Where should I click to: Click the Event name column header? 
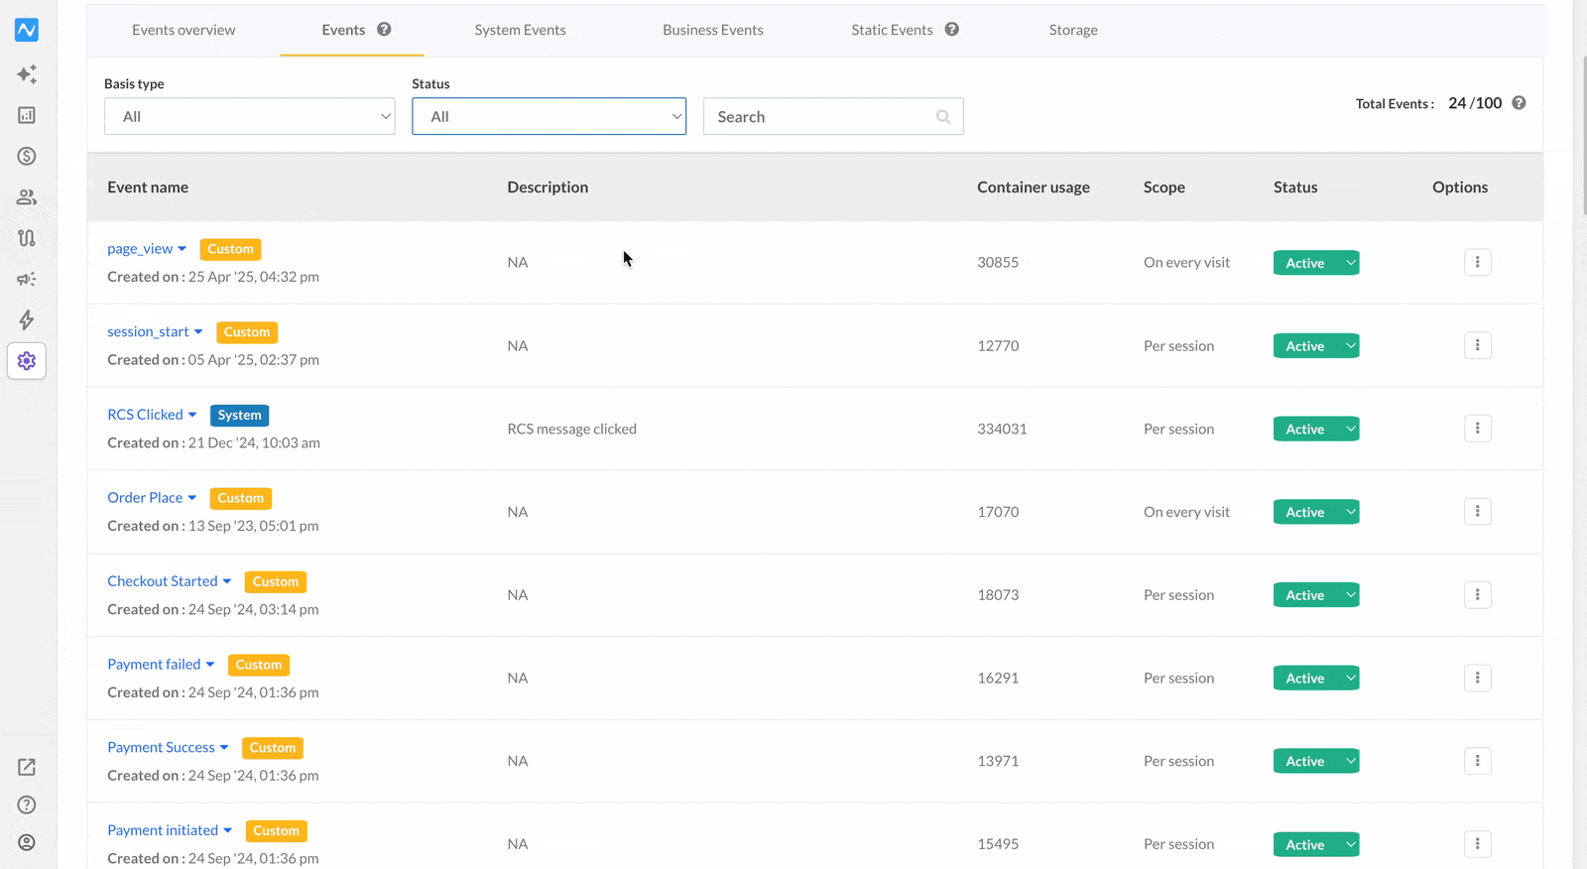coord(148,187)
